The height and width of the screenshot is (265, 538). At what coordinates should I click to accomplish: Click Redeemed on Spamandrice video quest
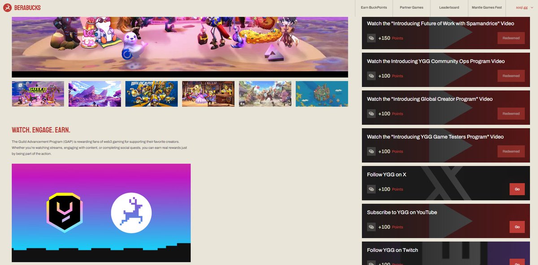click(x=511, y=38)
